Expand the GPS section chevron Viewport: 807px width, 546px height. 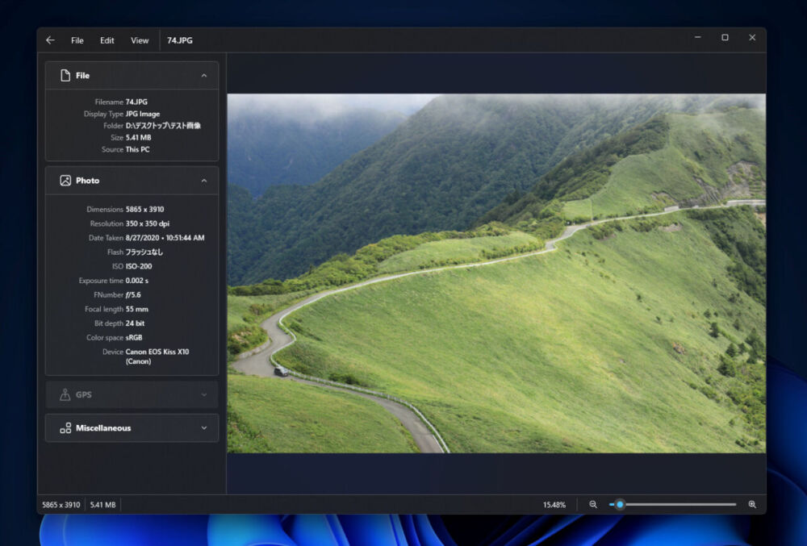point(203,395)
